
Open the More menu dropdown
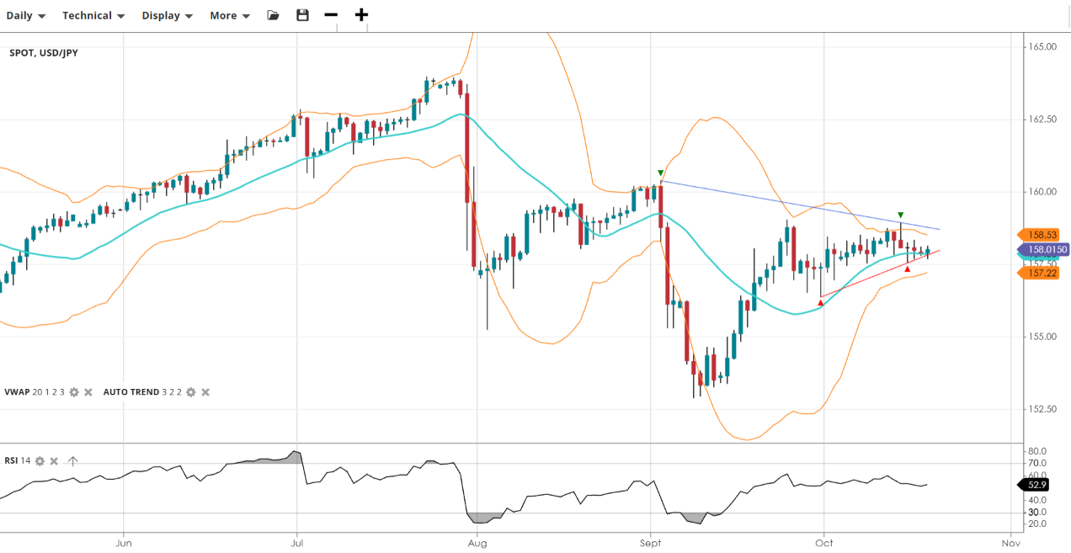(229, 15)
